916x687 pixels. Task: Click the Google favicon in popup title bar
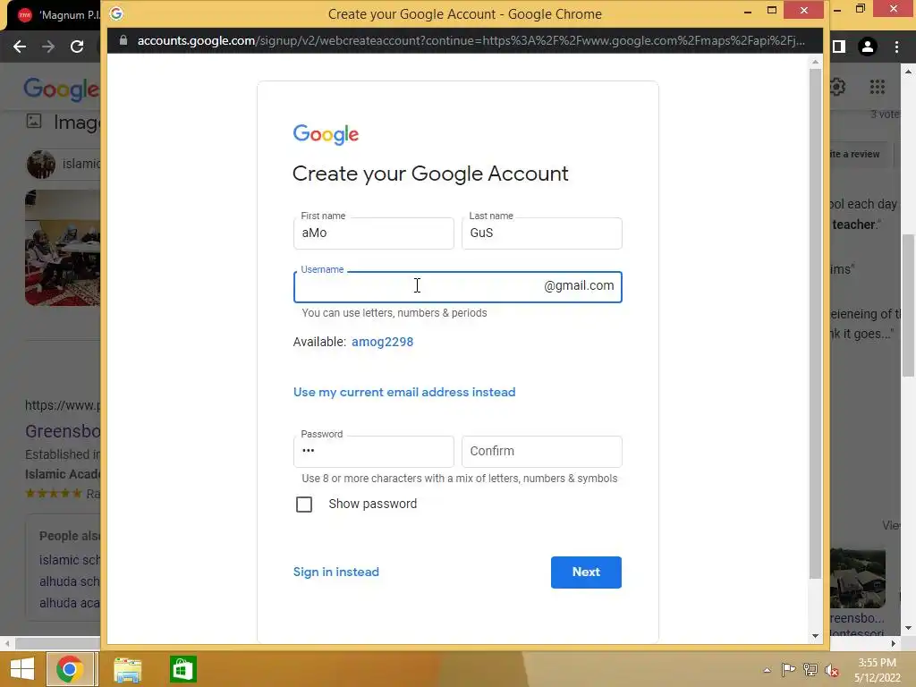pos(116,13)
